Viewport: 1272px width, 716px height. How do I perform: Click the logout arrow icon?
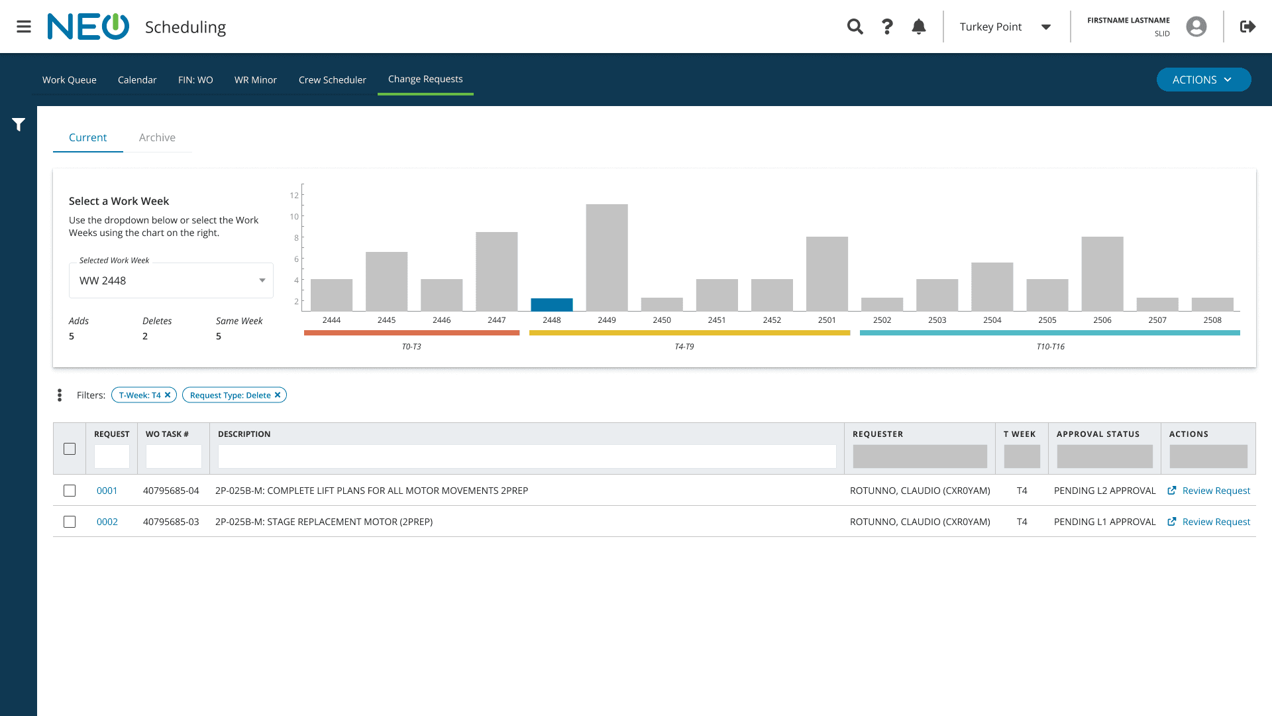click(1247, 27)
